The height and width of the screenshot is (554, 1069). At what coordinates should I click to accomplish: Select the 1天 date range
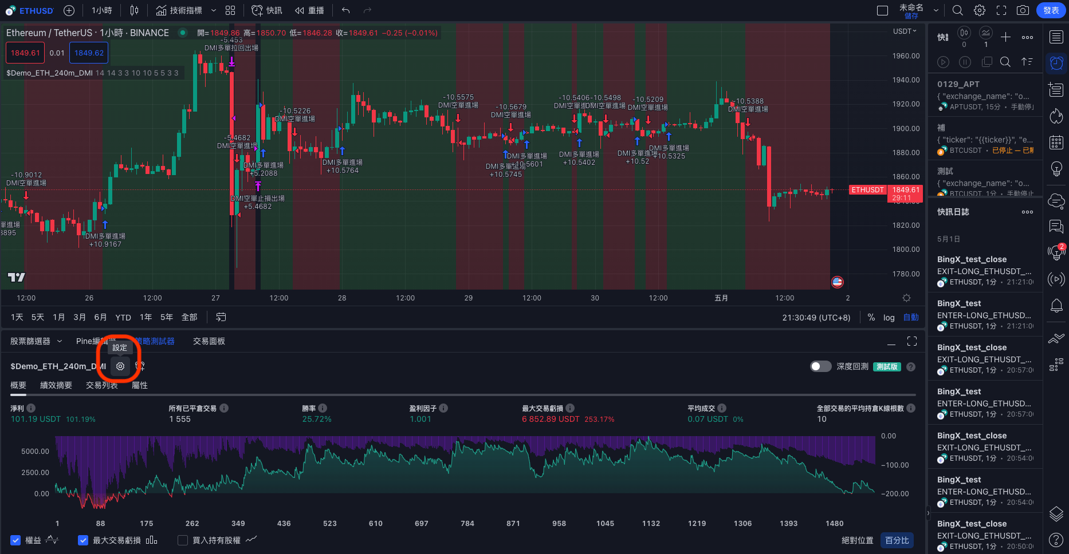click(17, 317)
